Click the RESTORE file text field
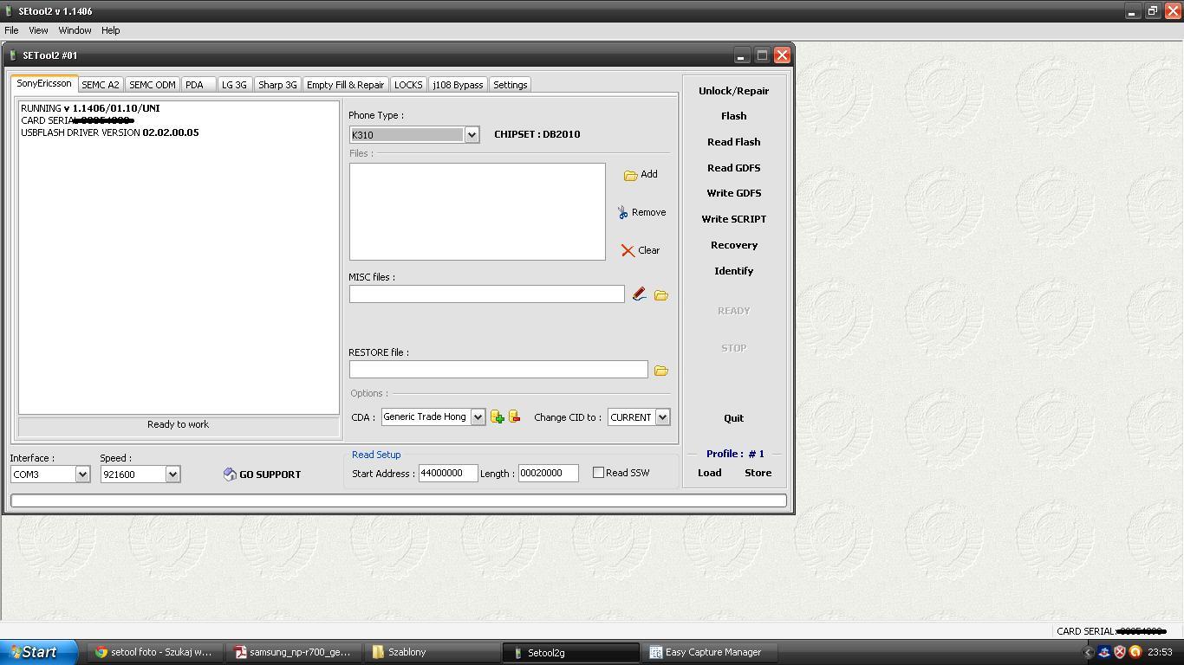 (x=498, y=370)
